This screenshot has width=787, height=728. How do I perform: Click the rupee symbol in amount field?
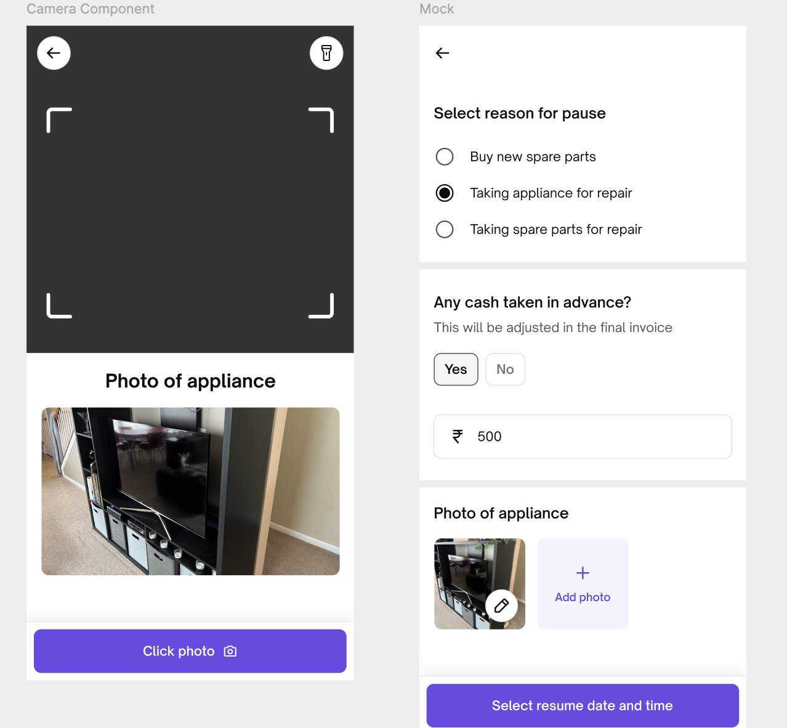pyautogui.click(x=458, y=437)
